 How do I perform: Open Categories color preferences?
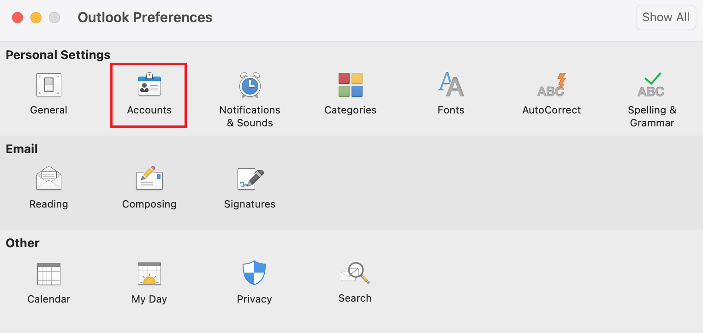(350, 86)
